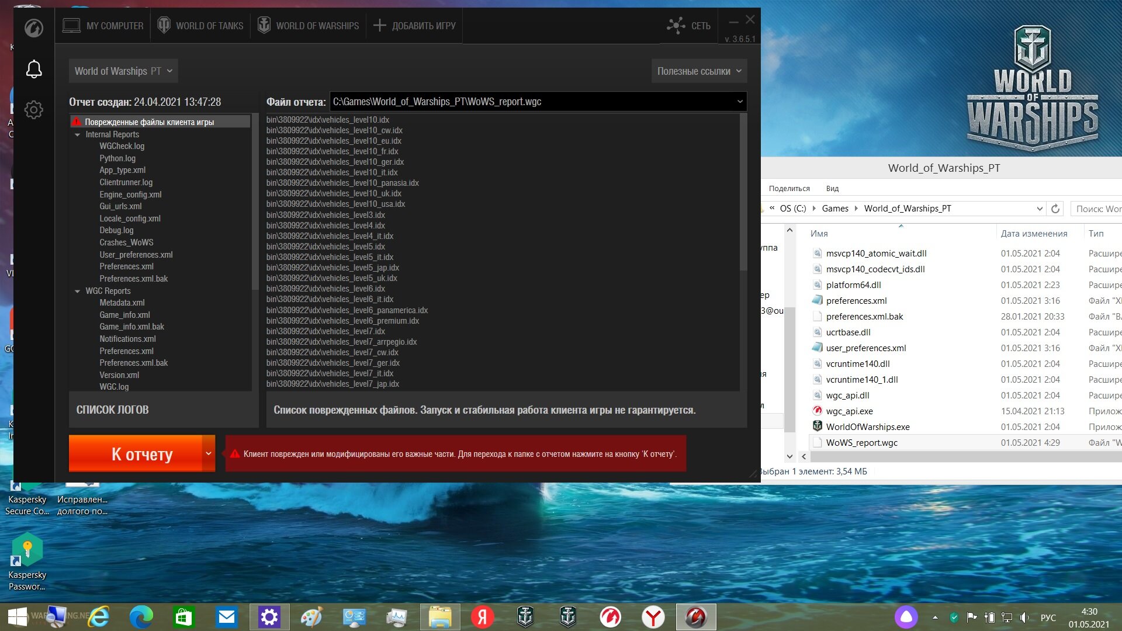Open File Explorer from taskbar
This screenshot has height=631, width=1122.
(x=440, y=617)
